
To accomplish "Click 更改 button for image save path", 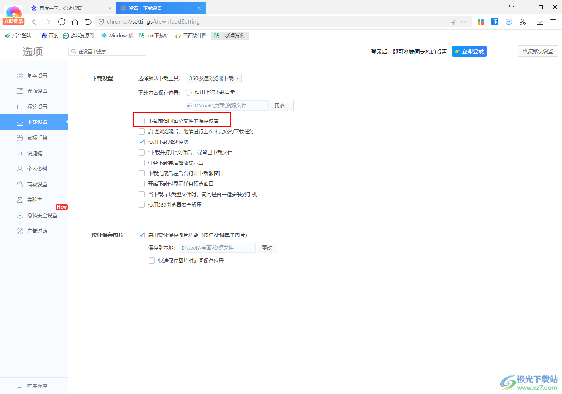I will (267, 248).
